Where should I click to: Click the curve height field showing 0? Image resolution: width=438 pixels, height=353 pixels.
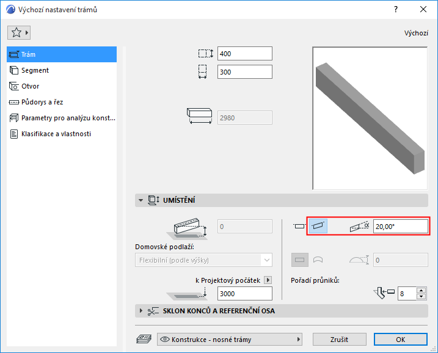point(401,260)
